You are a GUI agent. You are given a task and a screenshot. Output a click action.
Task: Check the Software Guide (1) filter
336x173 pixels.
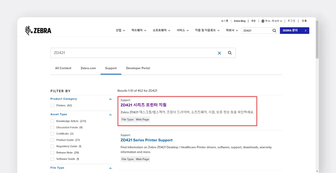click(52, 159)
